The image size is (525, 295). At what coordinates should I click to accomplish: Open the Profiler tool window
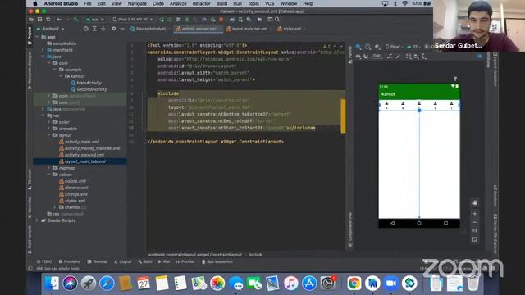point(185,261)
